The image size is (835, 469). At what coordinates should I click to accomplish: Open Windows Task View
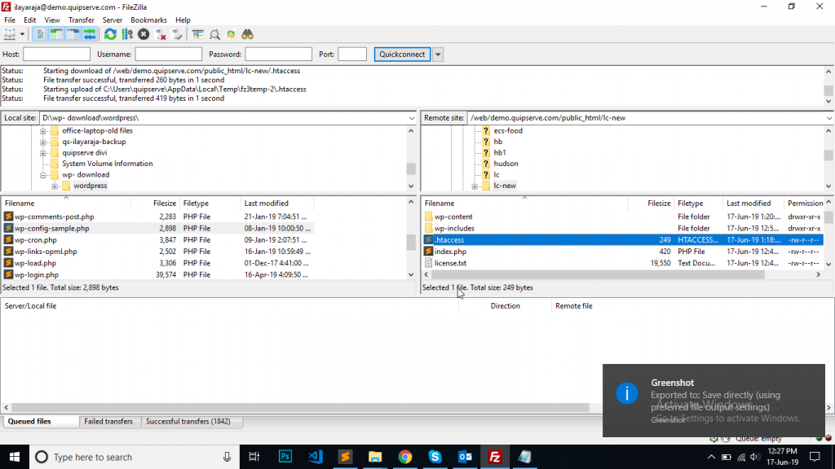click(254, 457)
